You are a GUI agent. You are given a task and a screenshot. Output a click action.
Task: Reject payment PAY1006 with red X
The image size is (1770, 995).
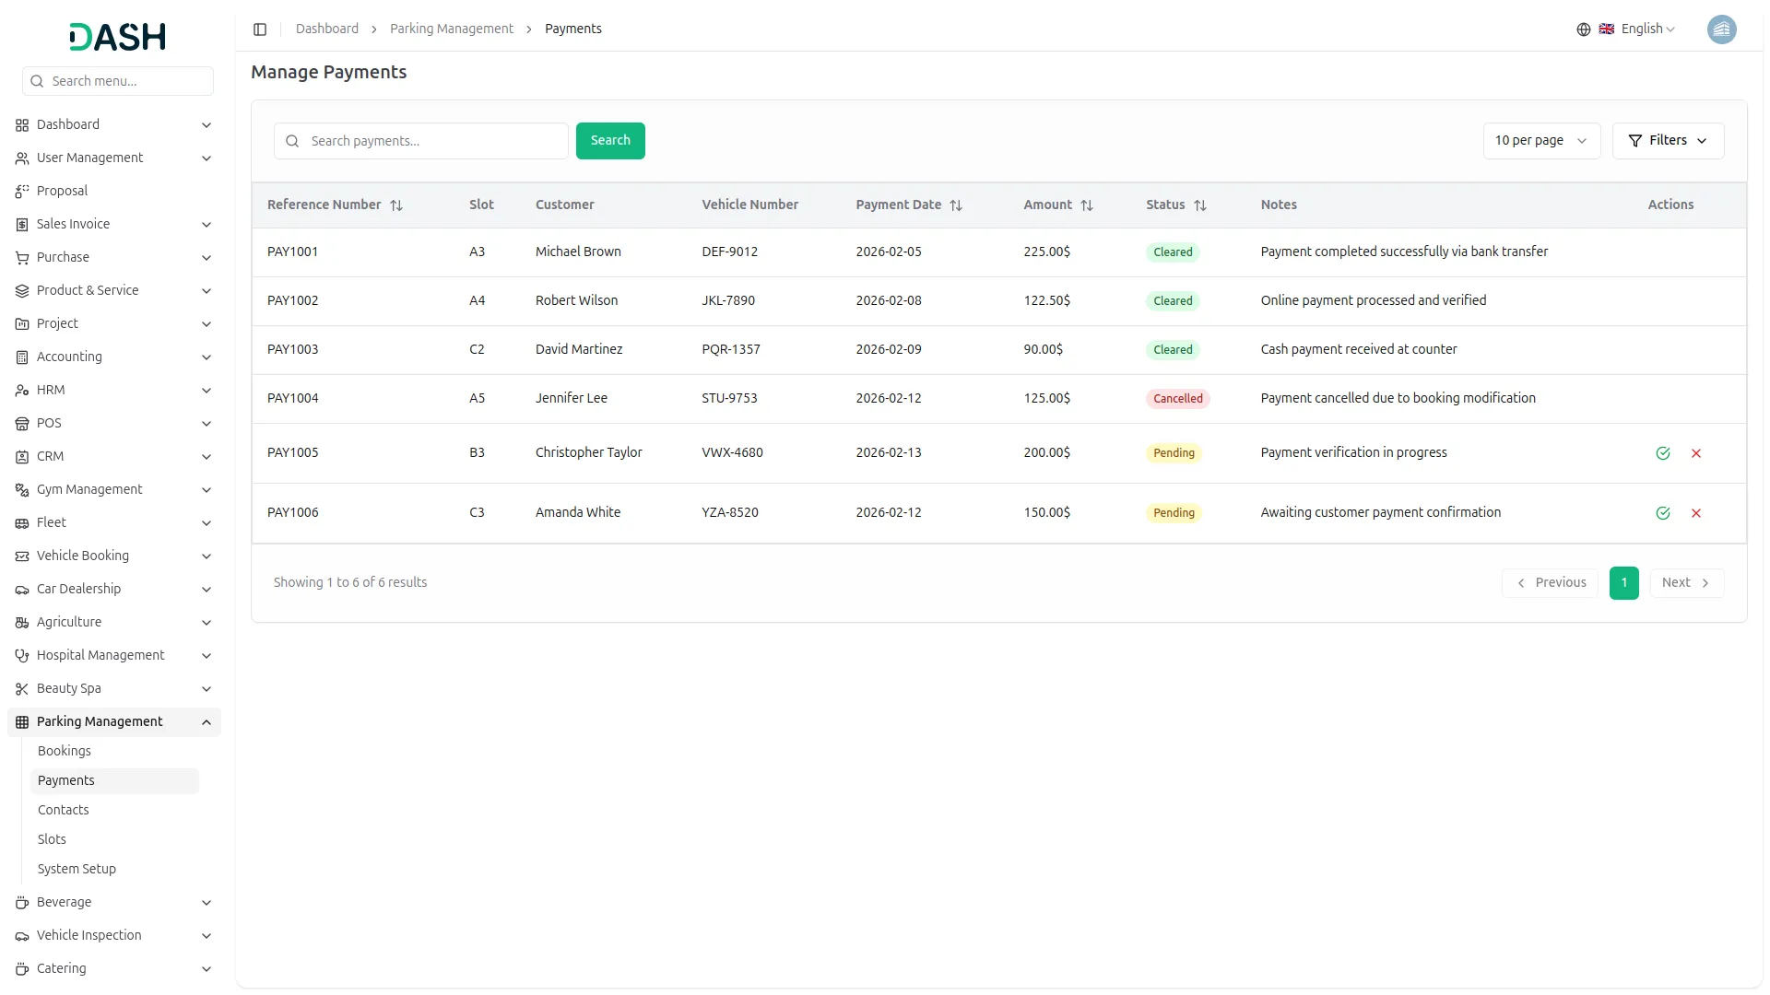pos(1696,513)
